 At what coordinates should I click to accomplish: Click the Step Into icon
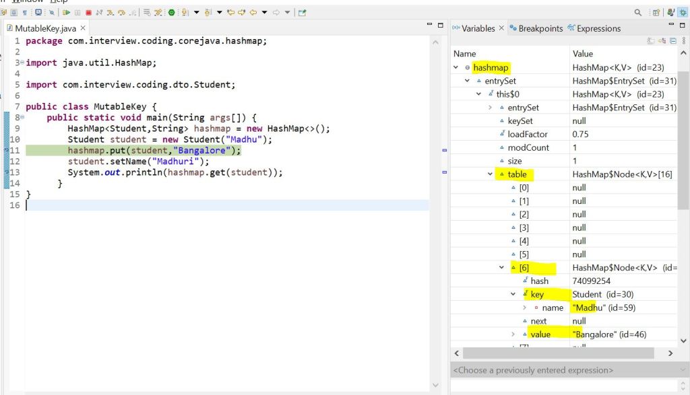pos(111,12)
